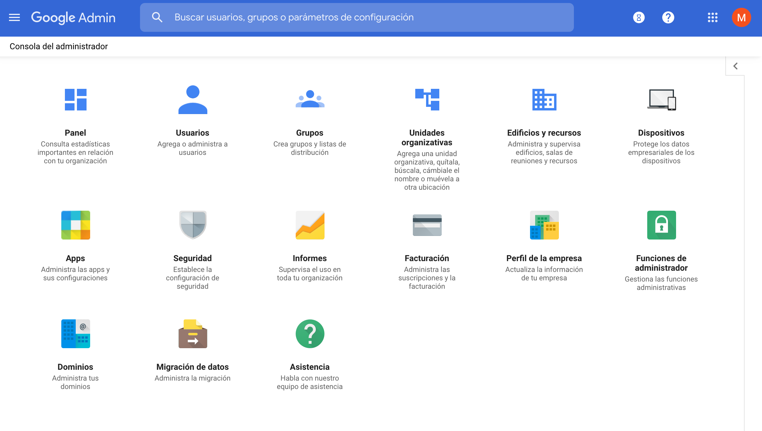Click 'Administra tus dominios' description
The width and height of the screenshot is (762, 431).
coord(75,382)
